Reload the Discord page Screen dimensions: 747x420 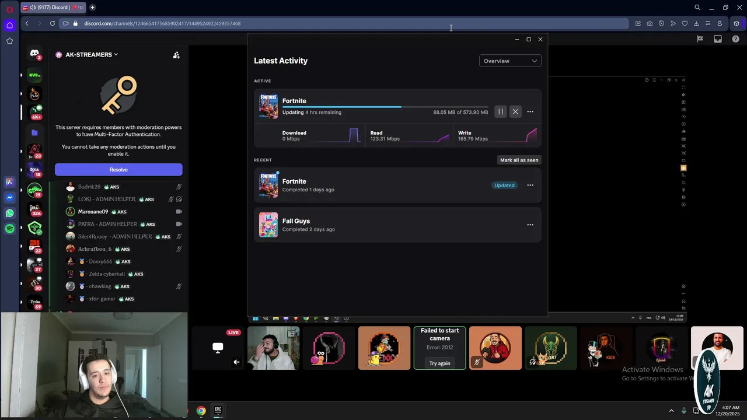click(x=52, y=23)
